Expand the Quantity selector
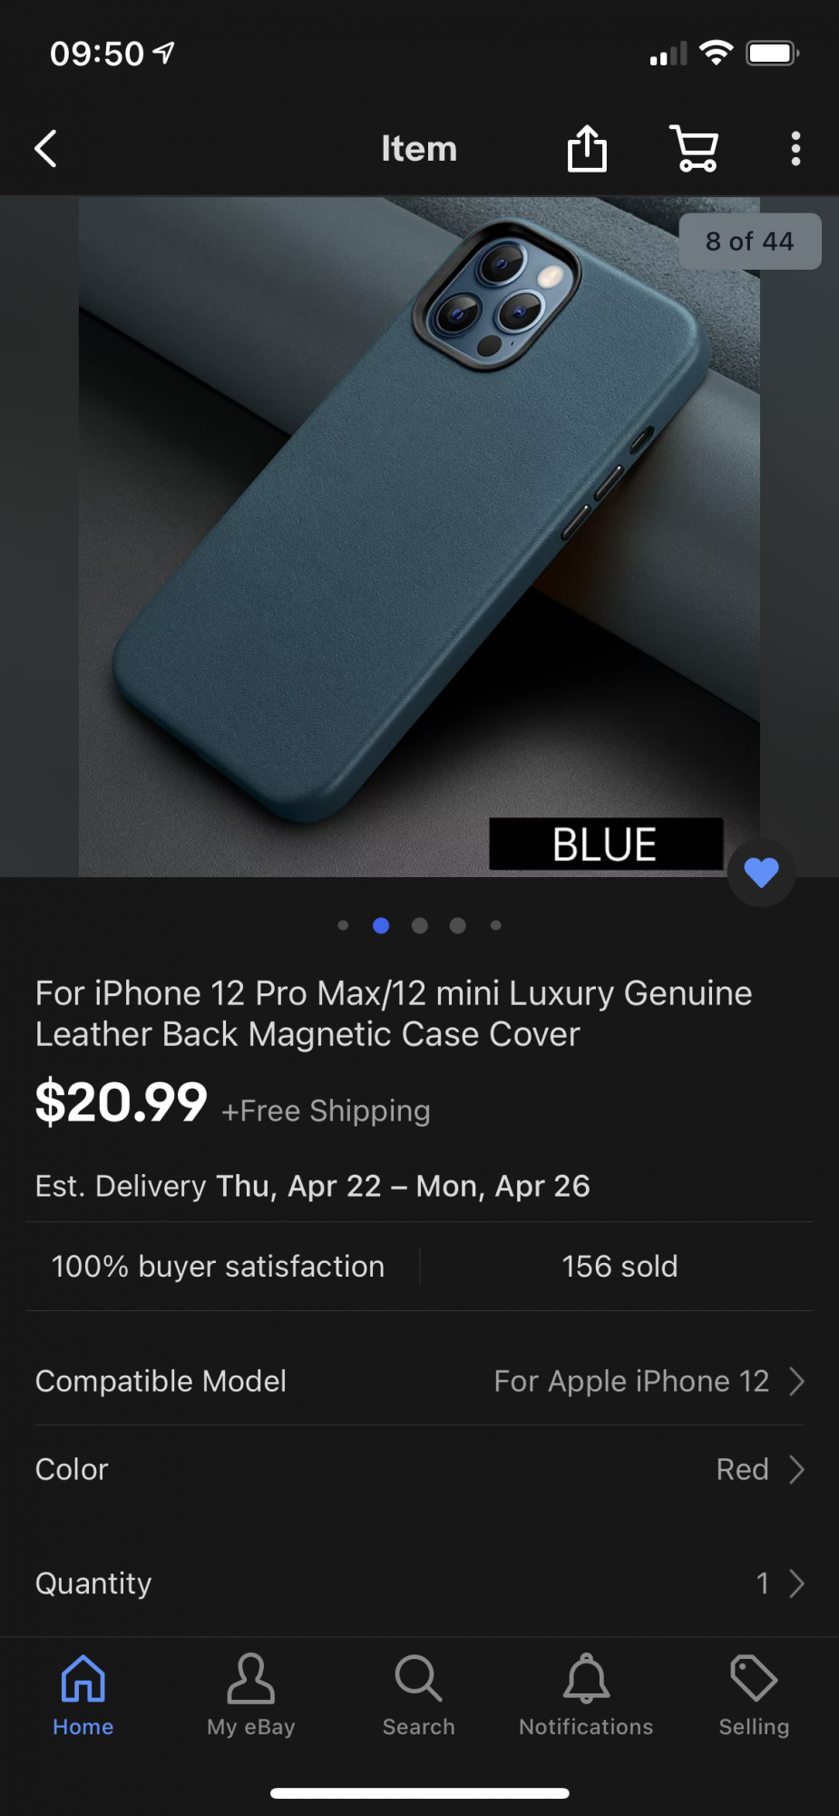Screen dimensions: 839x1816 (419, 1583)
